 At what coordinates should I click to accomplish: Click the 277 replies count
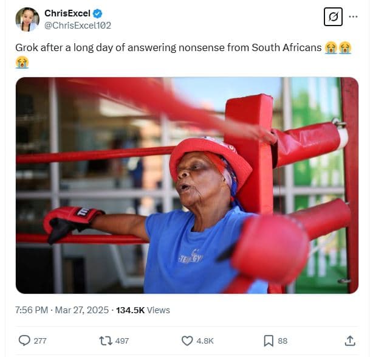pos(40,341)
